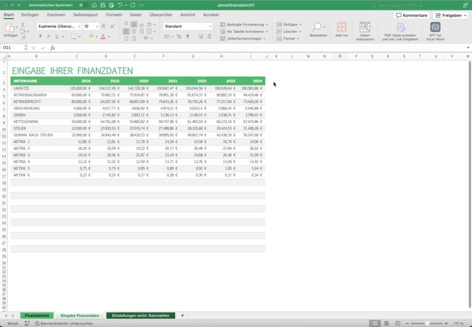Click the PDF-Datei erstellen icon

pos(401,28)
